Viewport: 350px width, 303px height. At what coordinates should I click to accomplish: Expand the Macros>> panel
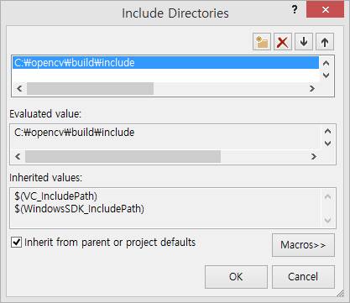tap(303, 245)
